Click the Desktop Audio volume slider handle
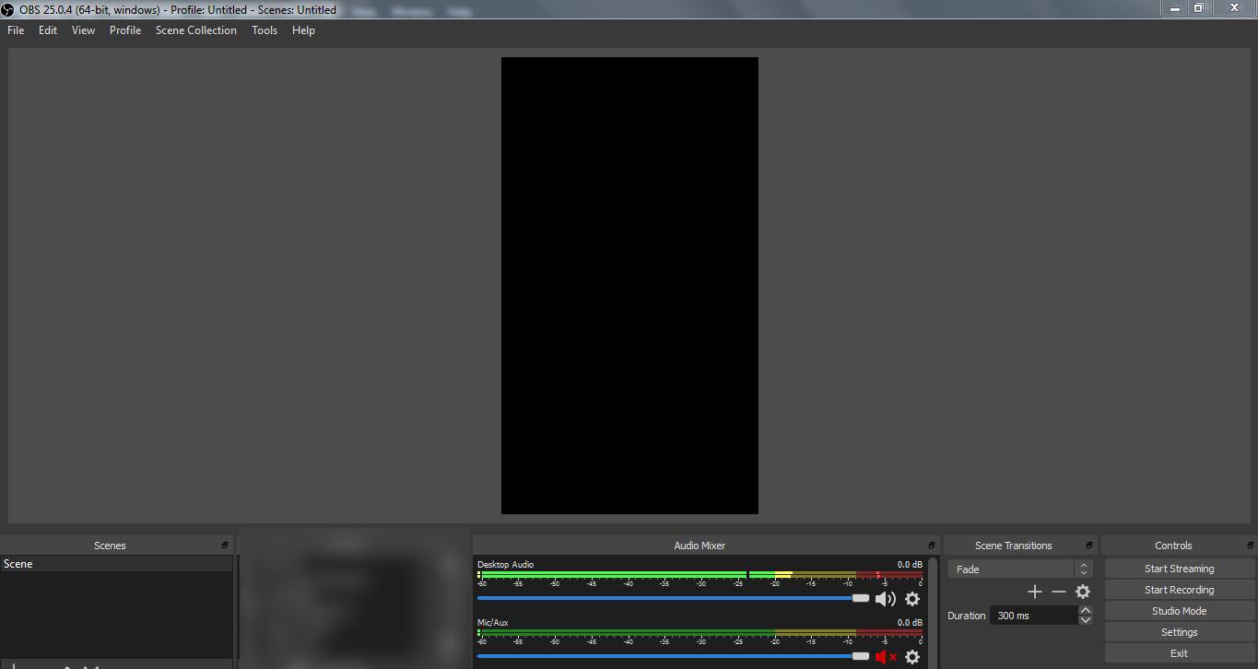This screenshot has width=1258, height=669. click(x=861, y=598)
